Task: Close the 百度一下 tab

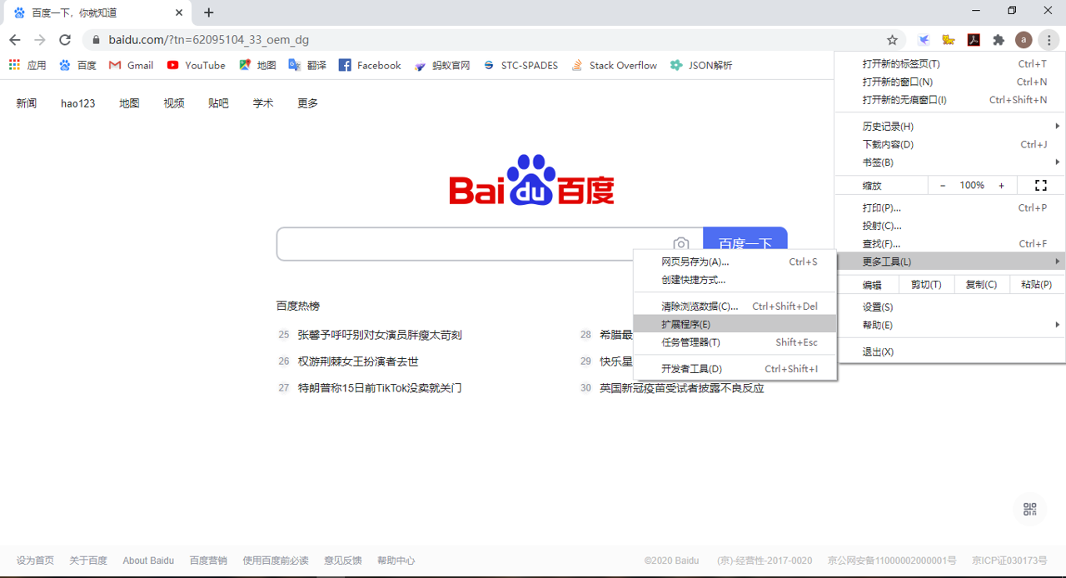Action: (179, 12)
